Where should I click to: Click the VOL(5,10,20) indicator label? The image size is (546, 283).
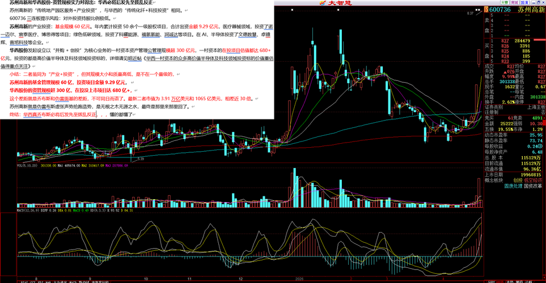28,165
